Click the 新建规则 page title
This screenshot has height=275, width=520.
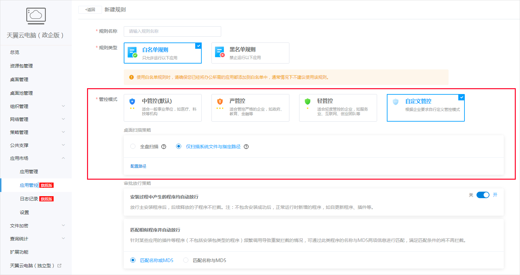115,10
